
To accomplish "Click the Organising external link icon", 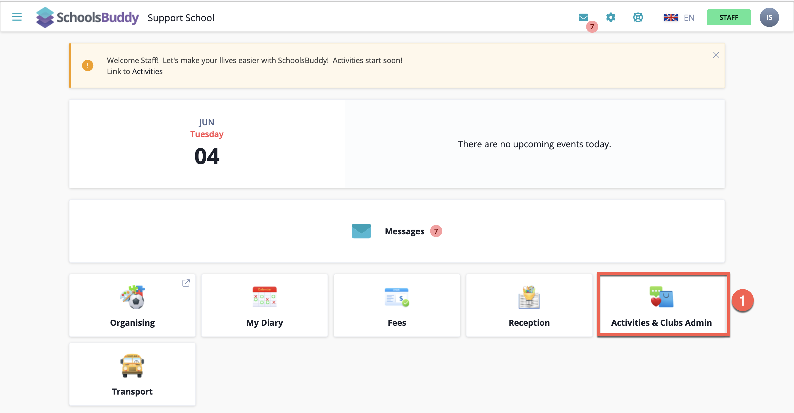I will [186, 283].
